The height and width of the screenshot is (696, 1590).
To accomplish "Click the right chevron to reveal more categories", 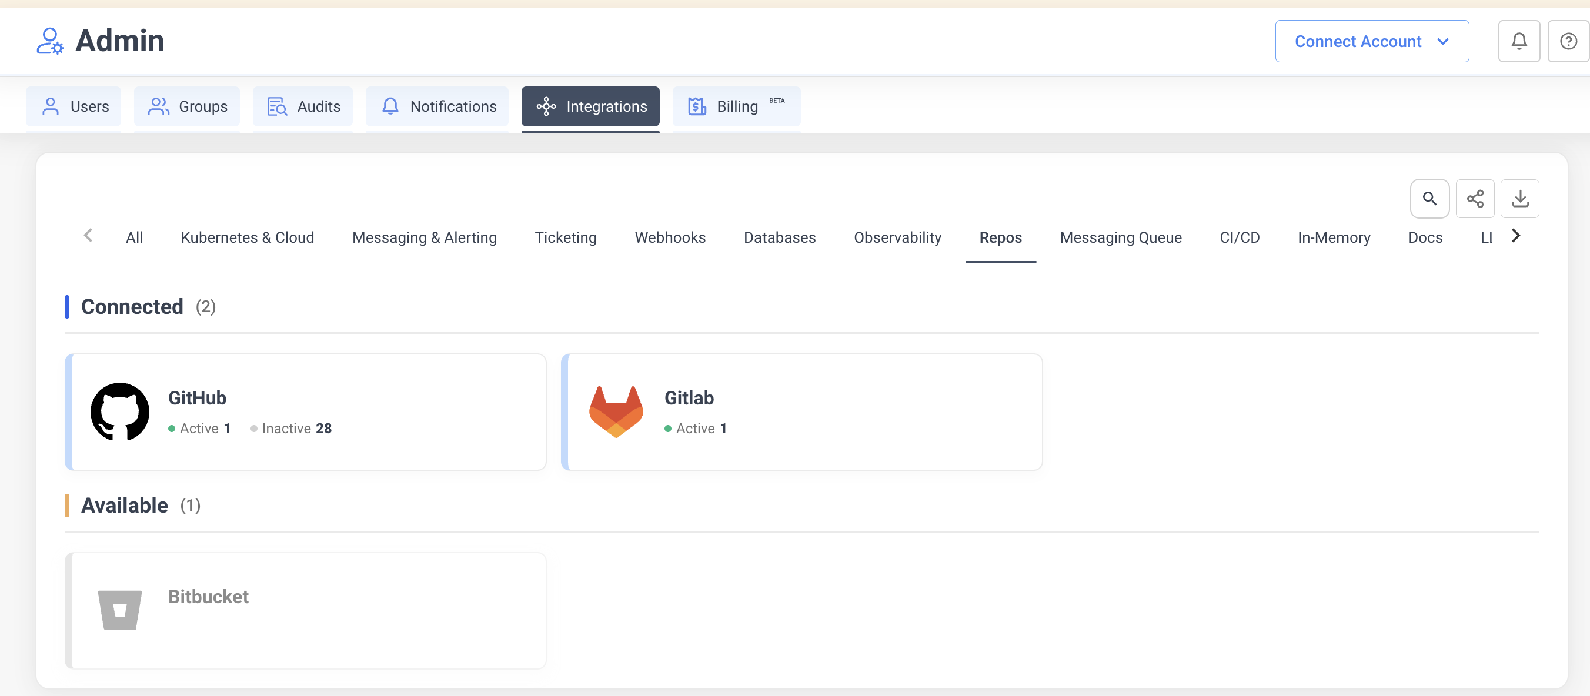I will tap(1515, 235).
